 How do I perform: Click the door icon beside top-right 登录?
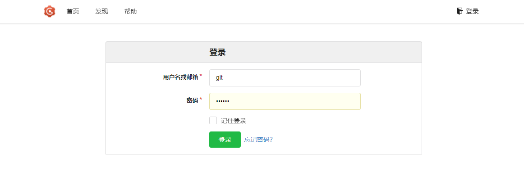460,11
